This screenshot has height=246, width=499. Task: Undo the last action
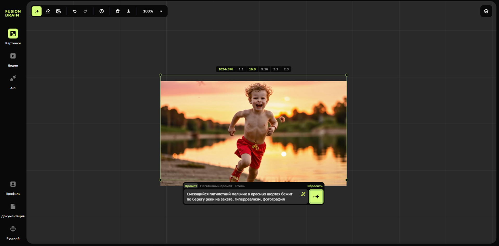(75, 11)
